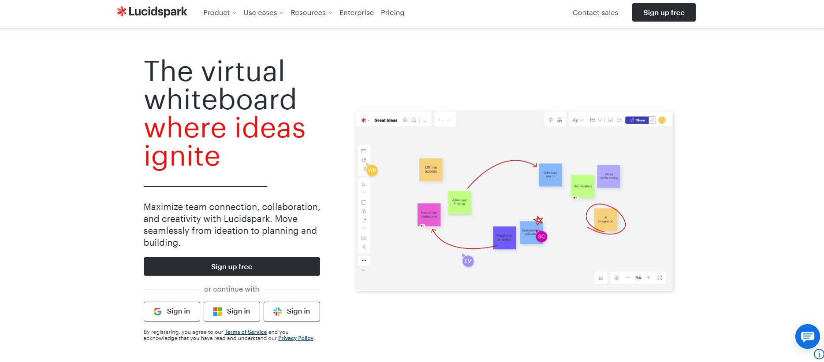Click the zoom-out minus in whiteboard preview
Image resolution: width=824 pixels, height=362 pixels.
(x=627, y=278)
